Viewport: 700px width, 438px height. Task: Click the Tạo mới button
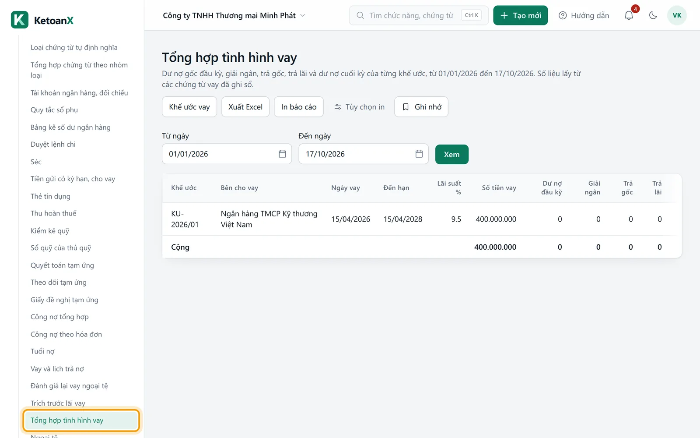pyautogui.click(x=520, y=15)
